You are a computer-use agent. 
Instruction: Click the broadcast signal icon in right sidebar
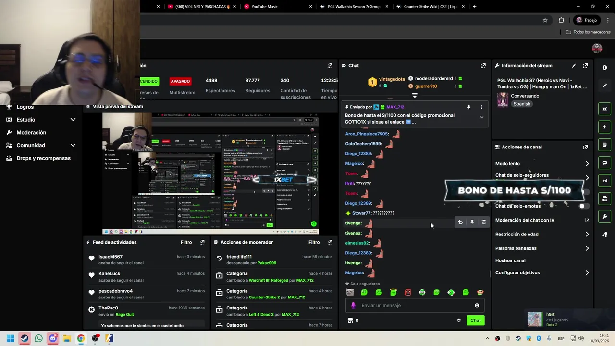pyautogui.click(x=604, y=181)
